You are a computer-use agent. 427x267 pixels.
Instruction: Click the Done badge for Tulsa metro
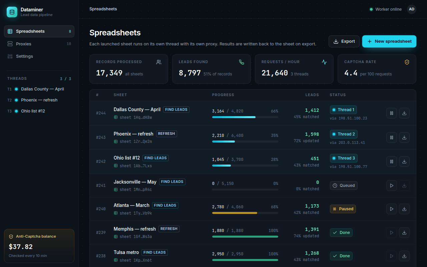[341, 256]
